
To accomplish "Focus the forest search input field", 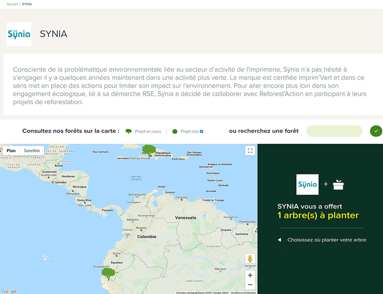I will pos(334,131).
